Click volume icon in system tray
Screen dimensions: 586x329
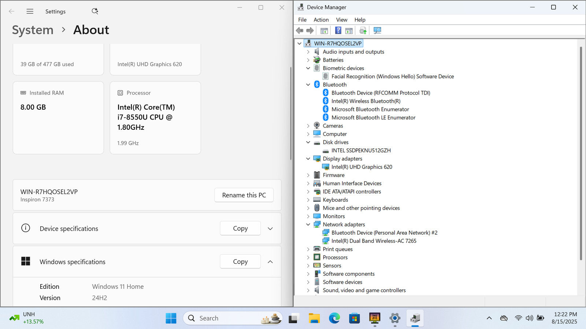point(529,318)
